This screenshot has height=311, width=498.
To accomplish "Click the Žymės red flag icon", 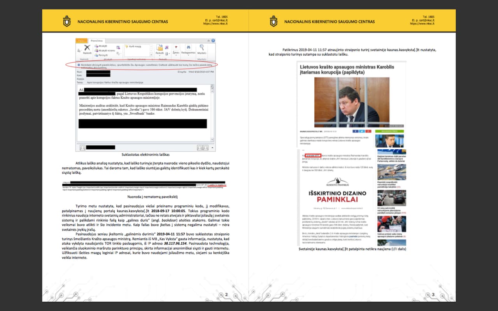I will [x=176, y=47].
